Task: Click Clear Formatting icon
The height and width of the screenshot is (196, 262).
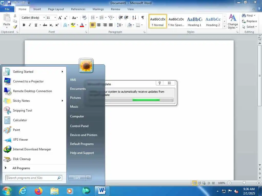Action: 84,18
